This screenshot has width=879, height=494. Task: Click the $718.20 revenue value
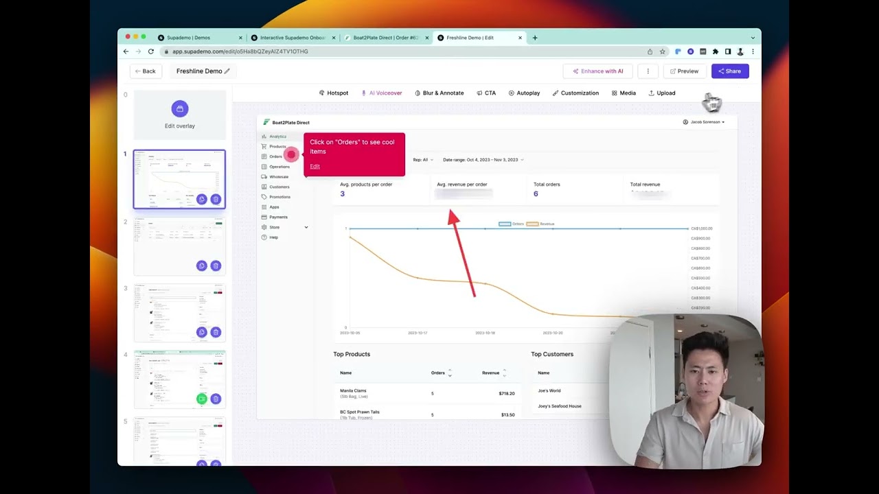tap(507, 394)
